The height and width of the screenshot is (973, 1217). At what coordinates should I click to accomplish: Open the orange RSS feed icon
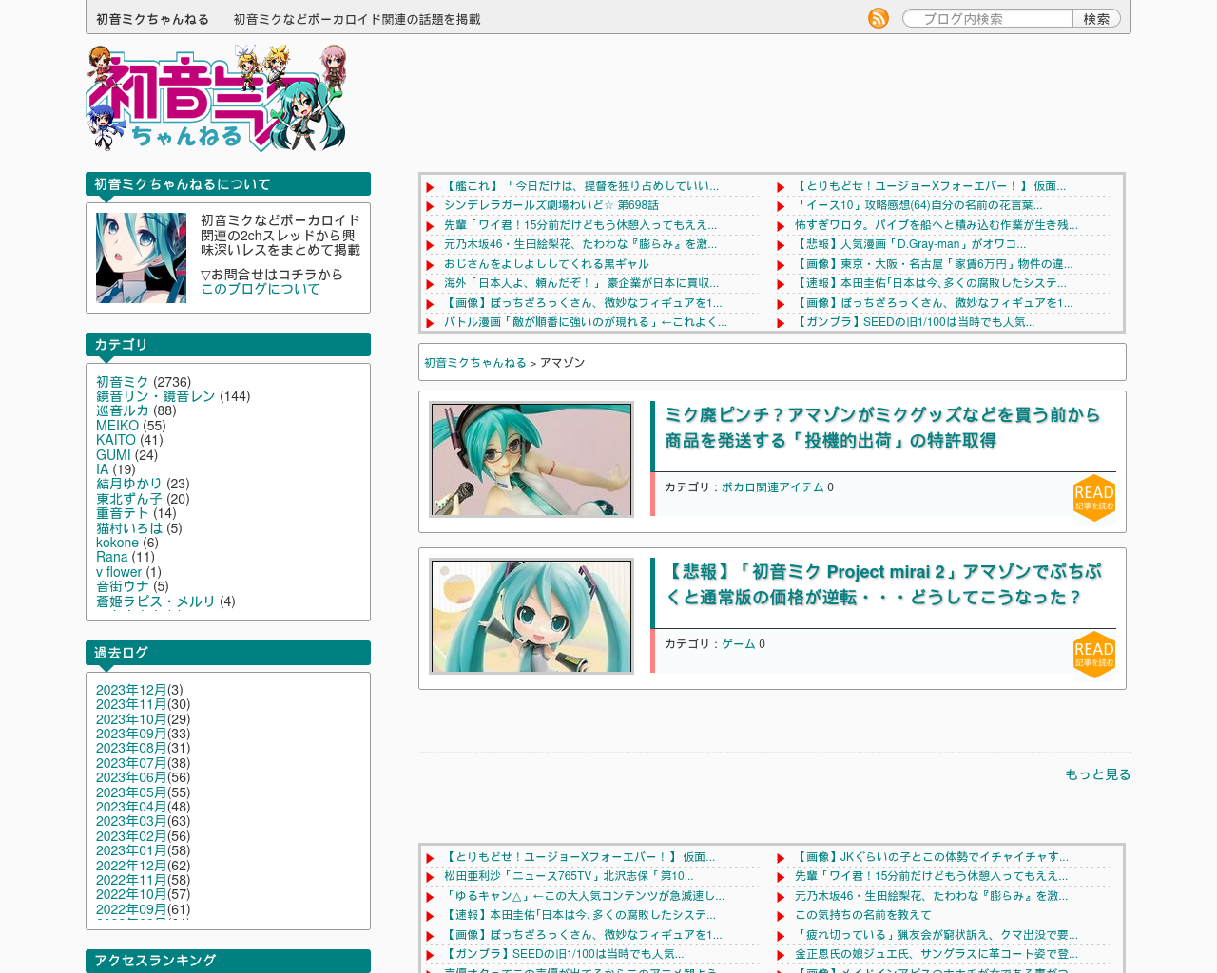pyautogui.click(x=879, y=18)
